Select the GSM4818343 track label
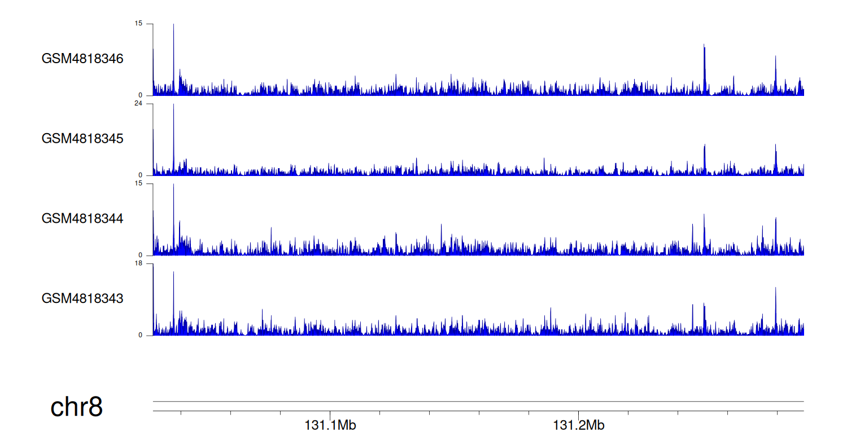847x440 pixels. [x=82, y=298]
